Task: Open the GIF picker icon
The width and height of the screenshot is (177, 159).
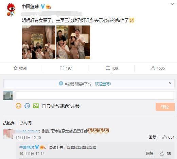Action: [27, 106]
